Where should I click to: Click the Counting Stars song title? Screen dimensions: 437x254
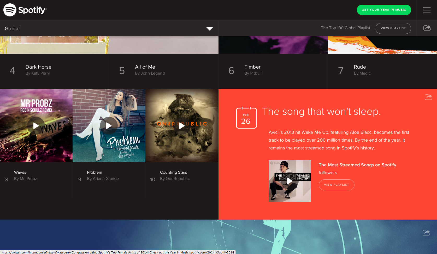point(173,172)
